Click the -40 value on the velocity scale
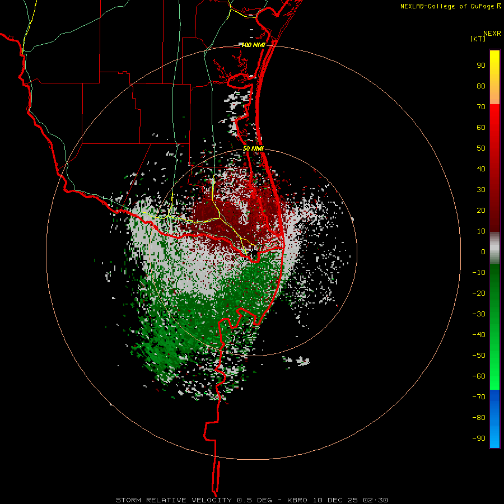 coord(479,335)
